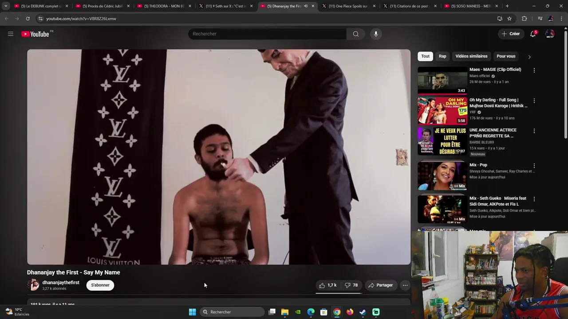The height and width of the screenshot is (319, 568).
Task: Open the Maes MAGIE video thumbnail
Action: coord(442,81)
